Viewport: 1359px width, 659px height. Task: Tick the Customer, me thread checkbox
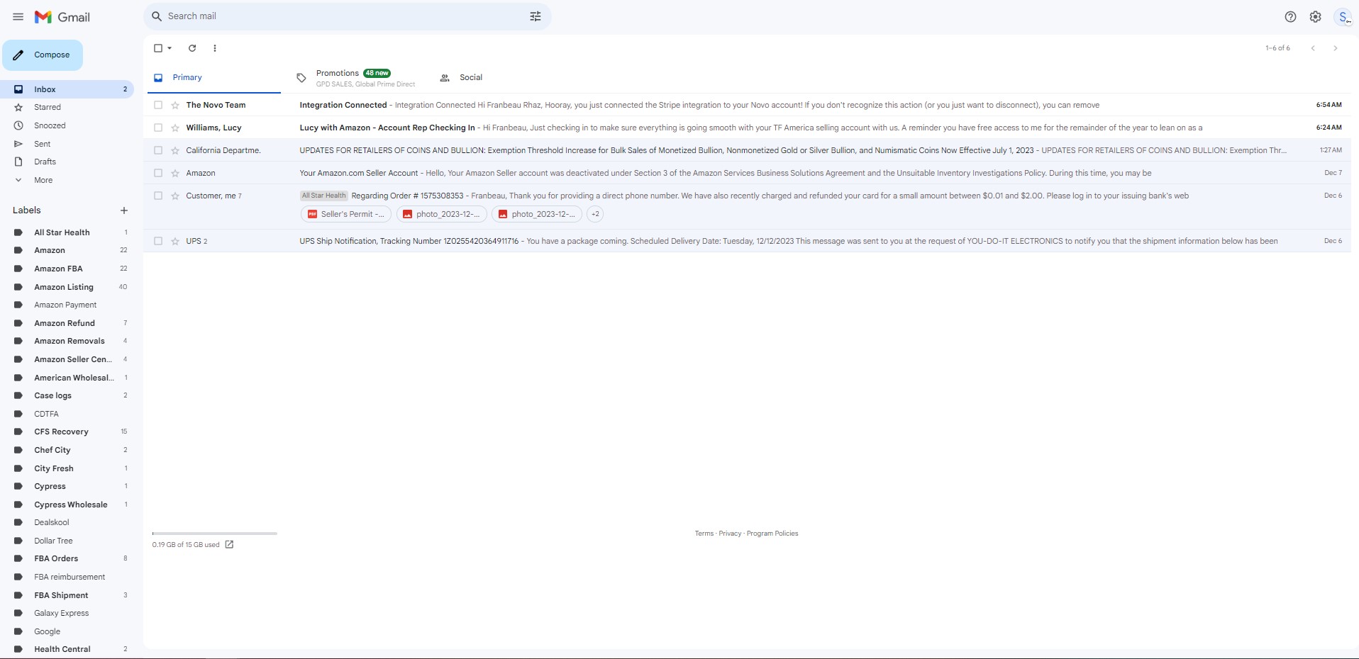pyautogui.click(x=158, y=196)
